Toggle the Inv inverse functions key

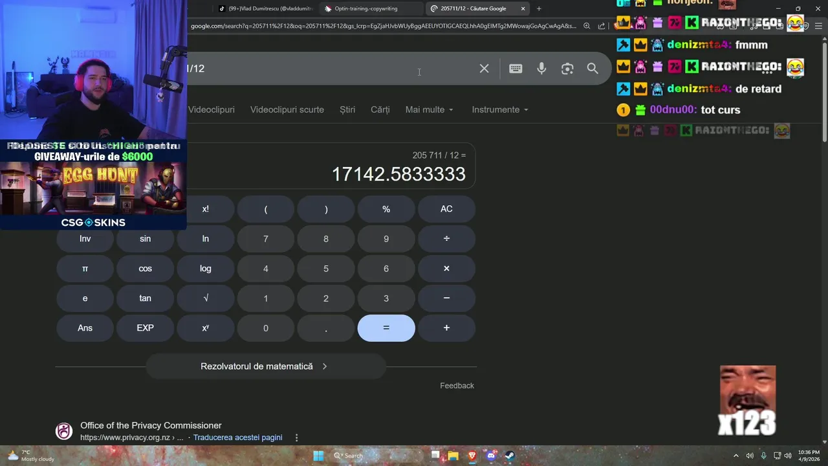click(x=85, y=239)
